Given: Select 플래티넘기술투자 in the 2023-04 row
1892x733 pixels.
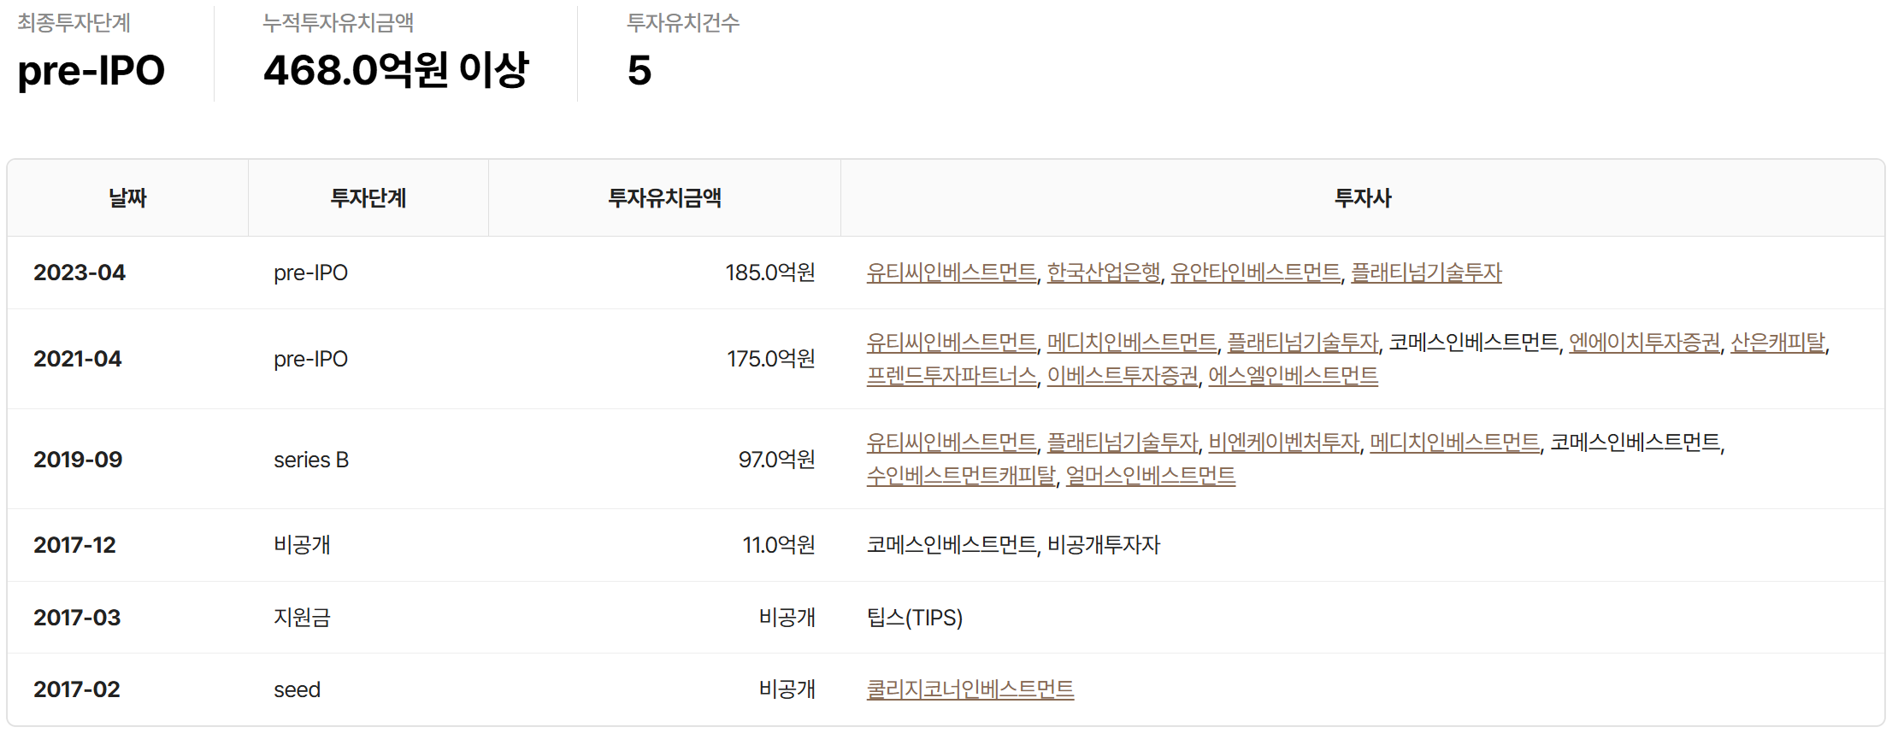Looking at the screenshot, I should (x=1426, y=273).
